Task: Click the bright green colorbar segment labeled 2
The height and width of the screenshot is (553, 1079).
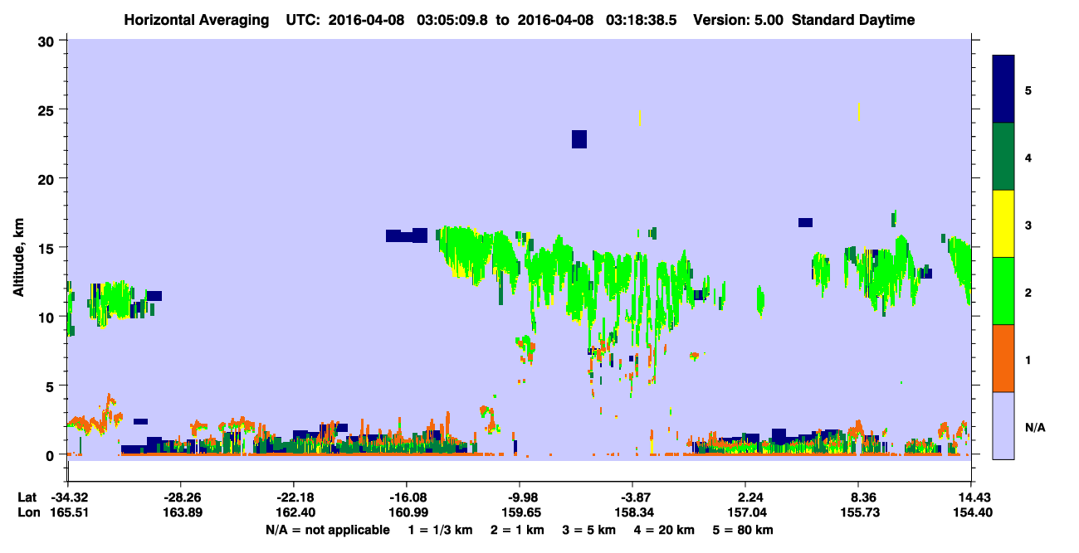Action: [1003, 291]
